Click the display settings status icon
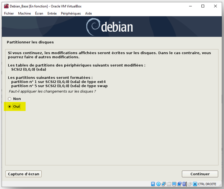 pos(174,184)
